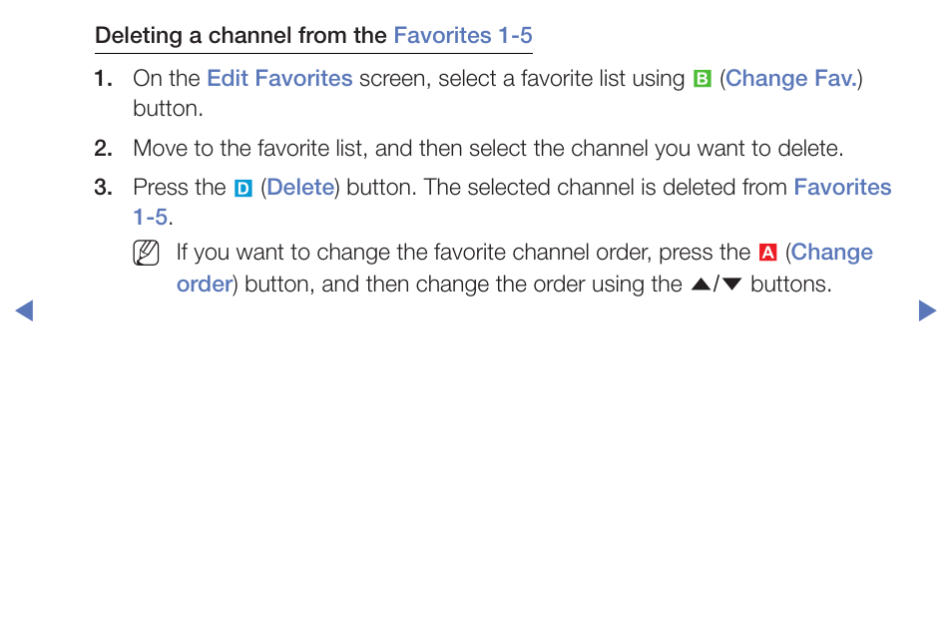This screenshot has width=952, height=623.
Task: Click the step number 2 marker
Action: (x=103, y=148)
